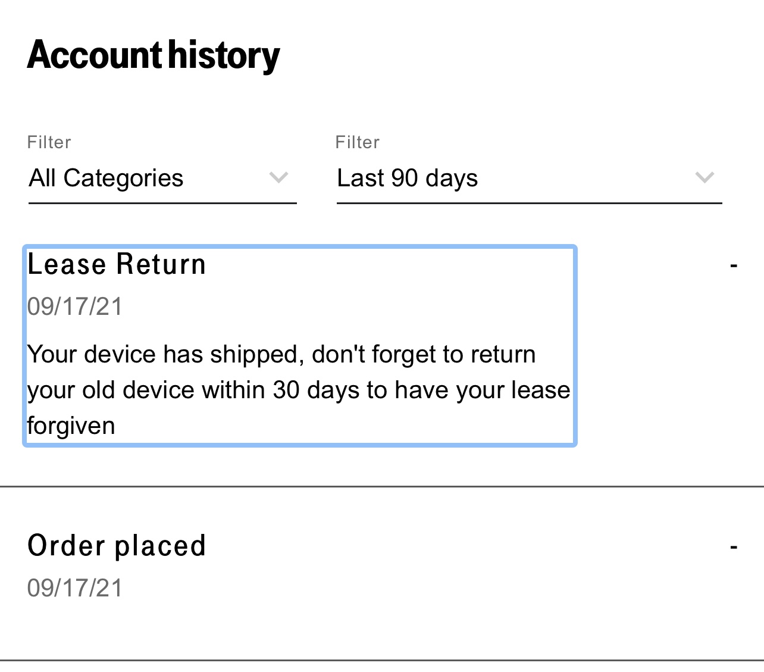Click the chevron arrow beside Last 90 days

pos(704,177)
